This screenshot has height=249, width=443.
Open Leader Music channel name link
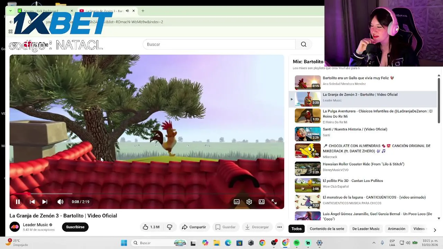35,225
